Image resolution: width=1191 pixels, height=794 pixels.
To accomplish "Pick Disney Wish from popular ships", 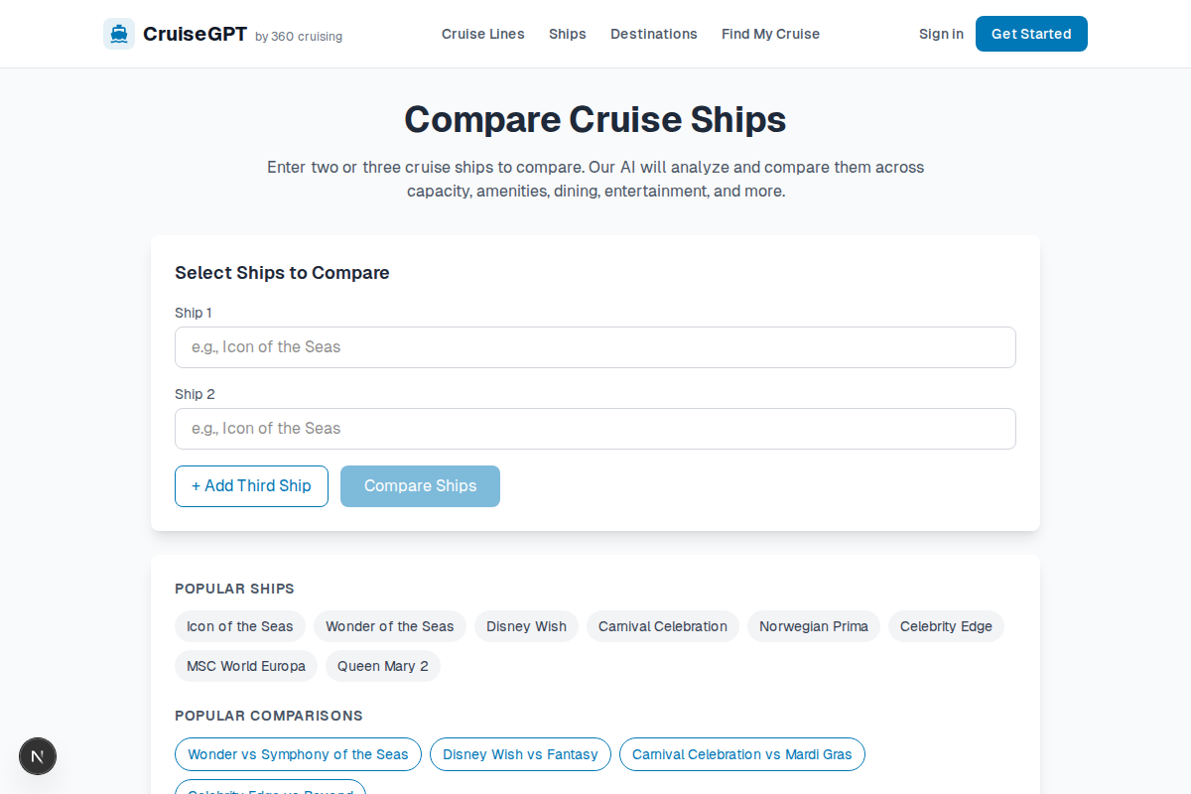I will (526, 626).
